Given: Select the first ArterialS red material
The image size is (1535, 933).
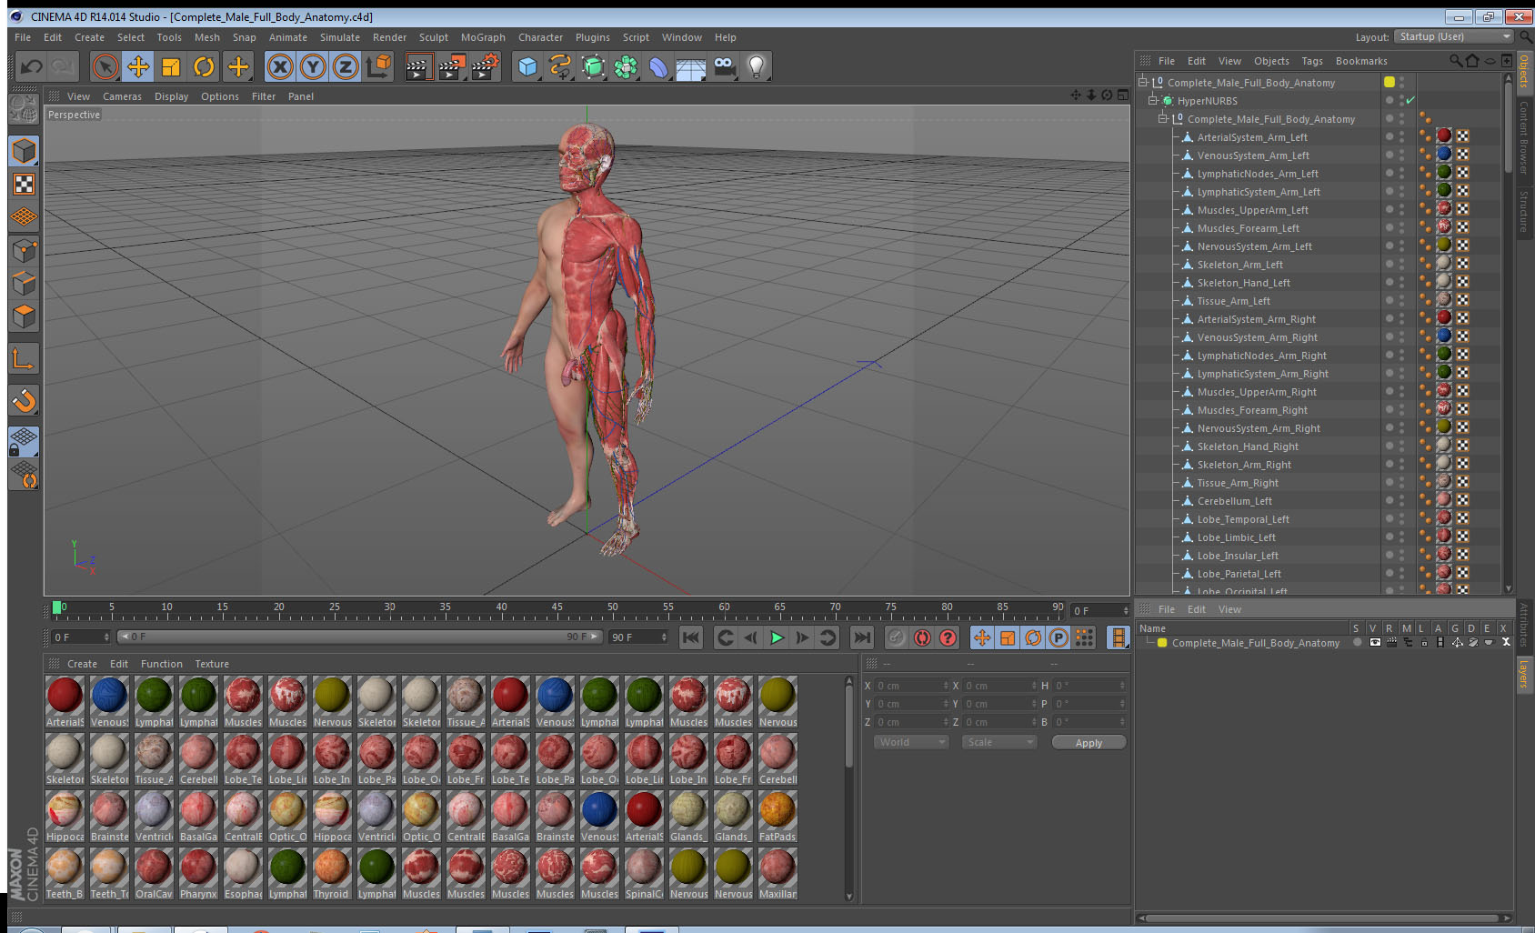Looking at the screenshot, I should tap(65, 701).
